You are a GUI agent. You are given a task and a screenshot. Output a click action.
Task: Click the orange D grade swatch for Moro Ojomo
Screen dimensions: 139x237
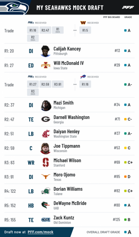coord(125,176)
